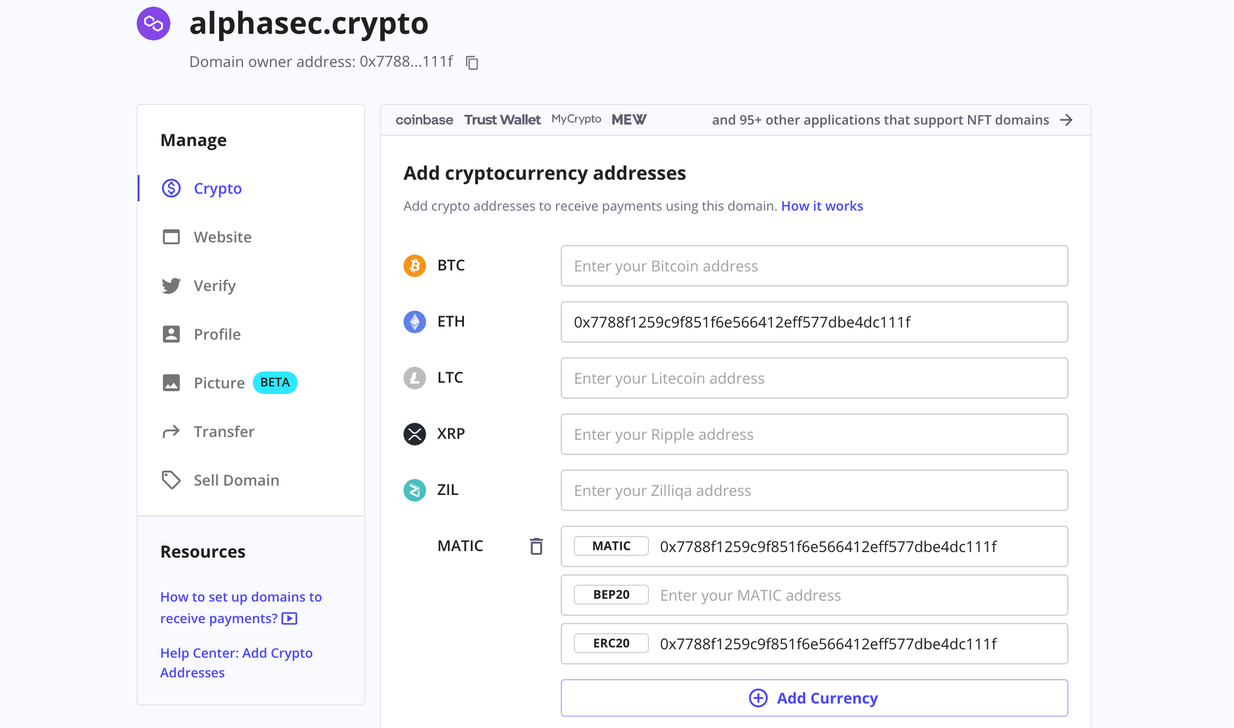This screenshot has height=728, width=1234.
Task: Focus the Litecoin address field
Action: (x=814, y=378)
